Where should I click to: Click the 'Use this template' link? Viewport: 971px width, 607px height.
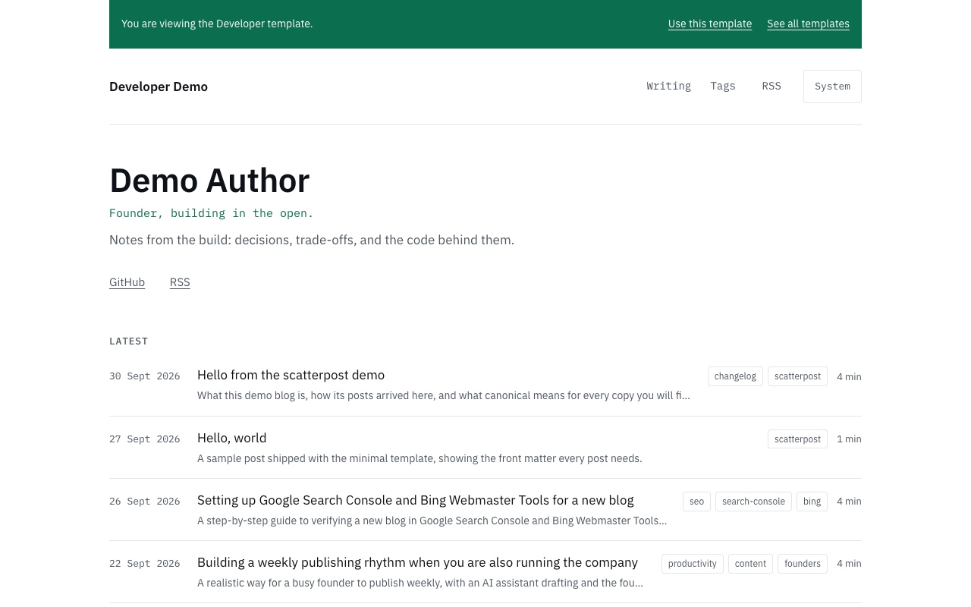tap(710, 24)
